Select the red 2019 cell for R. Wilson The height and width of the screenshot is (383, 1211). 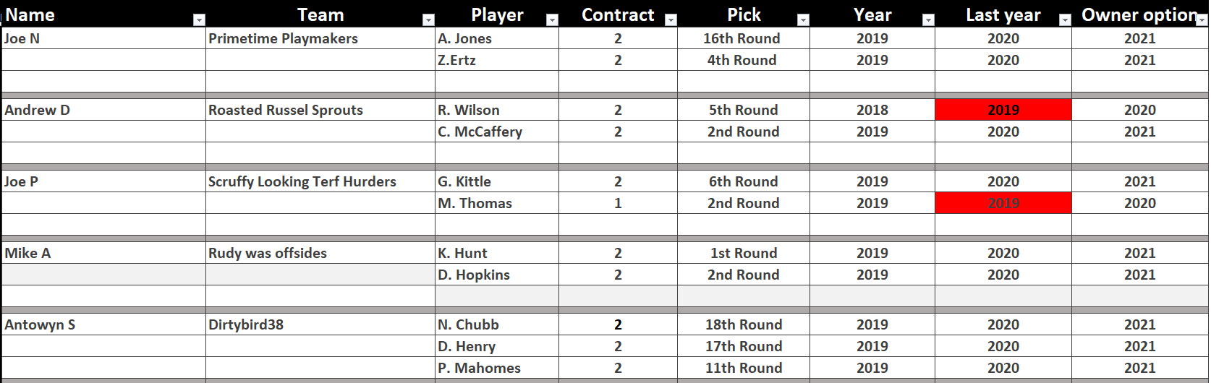coord(1003,110)
